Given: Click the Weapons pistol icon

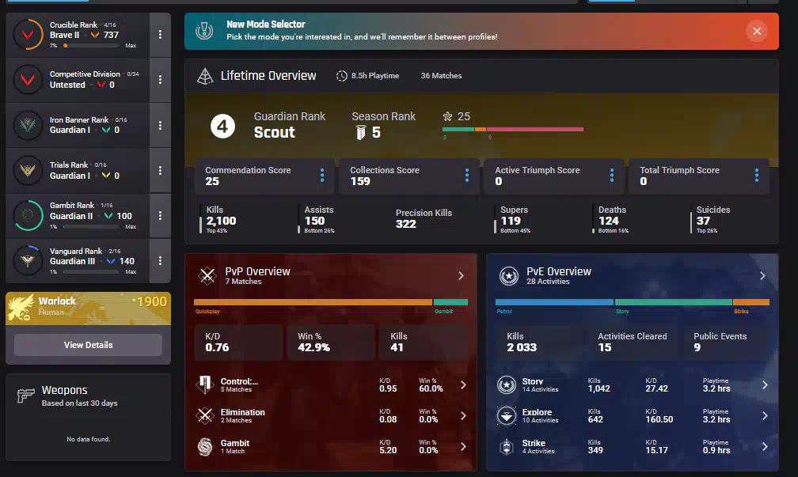Looking at the screenshot, I should pyautogui.click(x=25, y=395).
